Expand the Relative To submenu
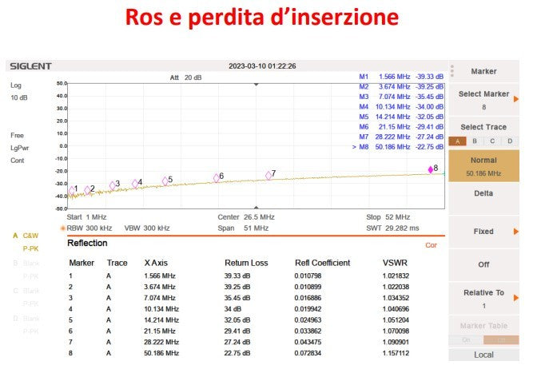 [483, 298]
